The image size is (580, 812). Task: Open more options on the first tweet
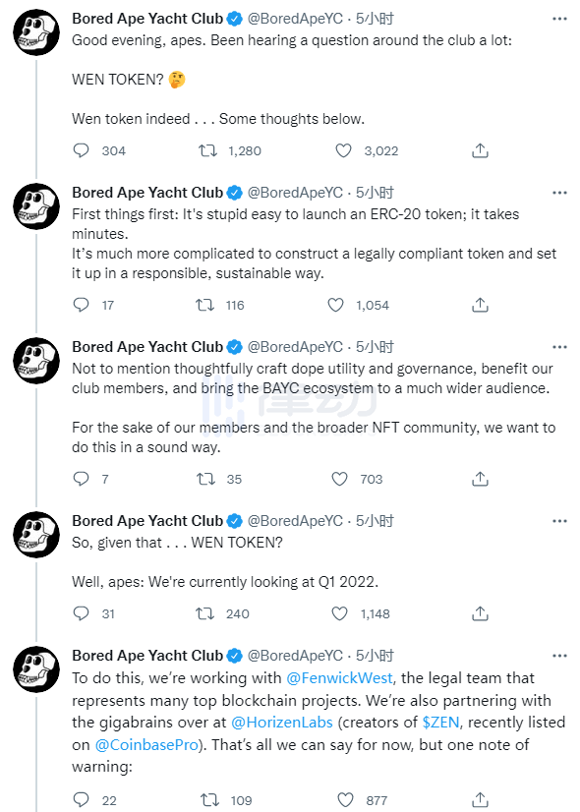click(559, 19)
